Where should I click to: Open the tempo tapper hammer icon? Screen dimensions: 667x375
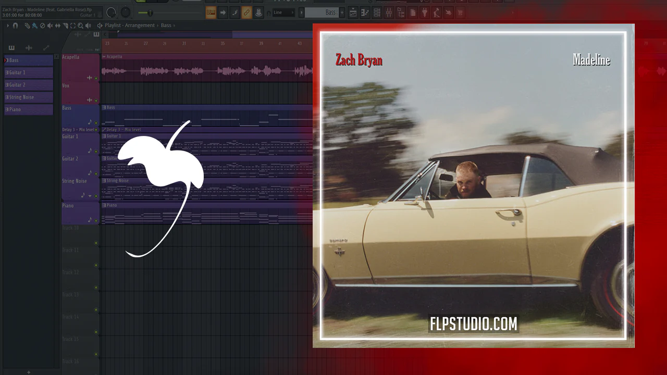click(x=436, y=12)
